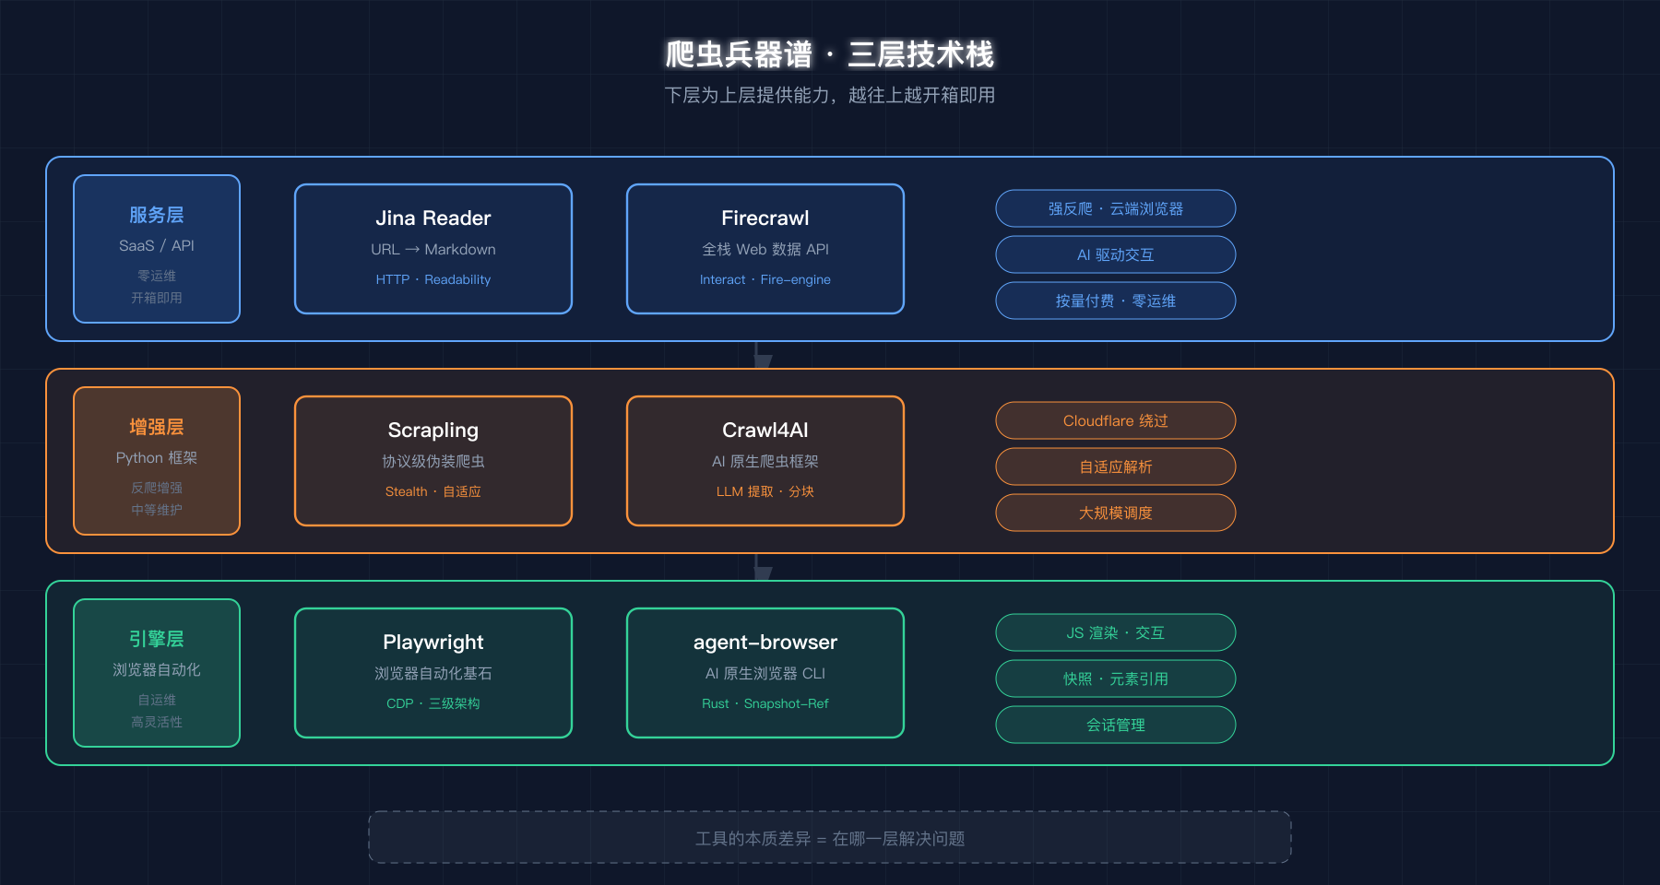Viewport: 1660px width, 885px height.
Task: Click the 按量付费 · 零运维 pill
Action: tap(1116, 301)
